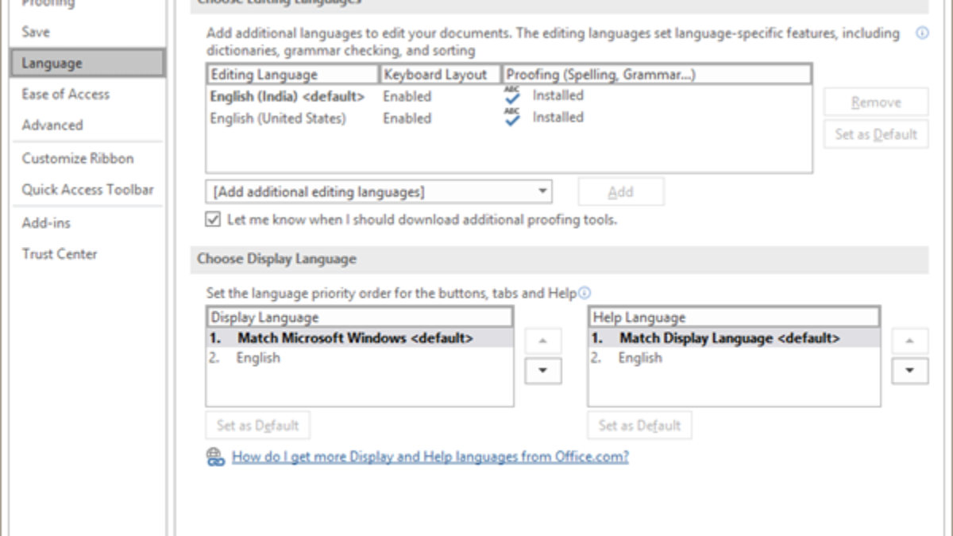
Task: Click the info icon beside editing languages description
Action: click(x=922, y=33)
